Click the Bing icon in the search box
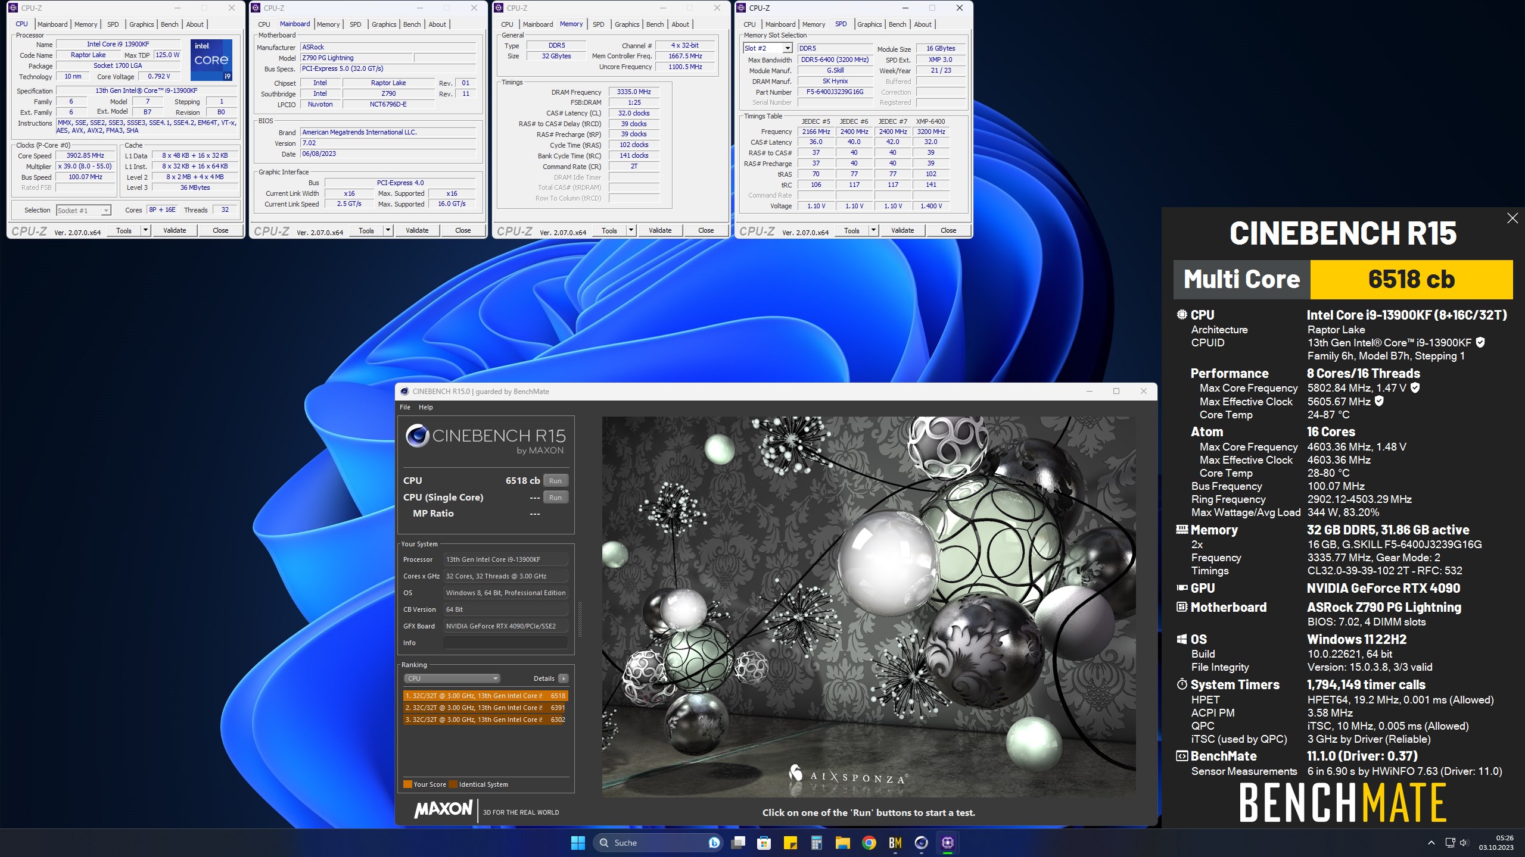This screenshot has height=857, width=1525. (x=714, y=843)
